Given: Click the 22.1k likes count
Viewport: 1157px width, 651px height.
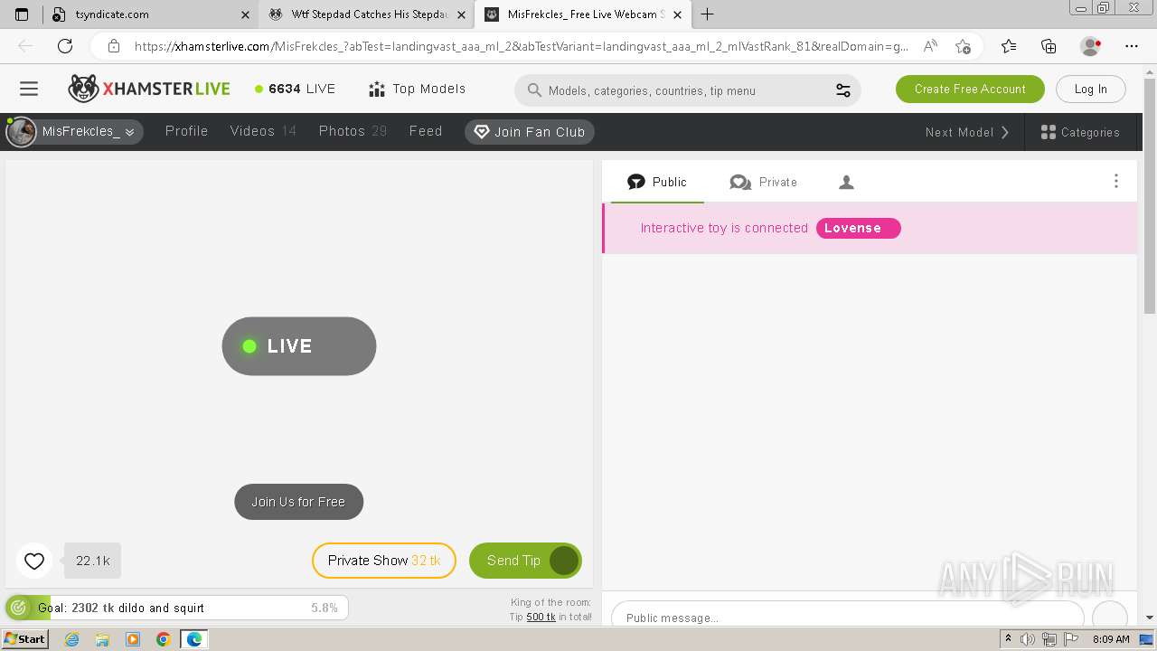Looking at the screenshot, I should coord(92,561).
